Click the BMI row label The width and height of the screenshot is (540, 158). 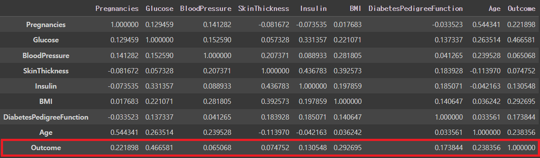46,102
